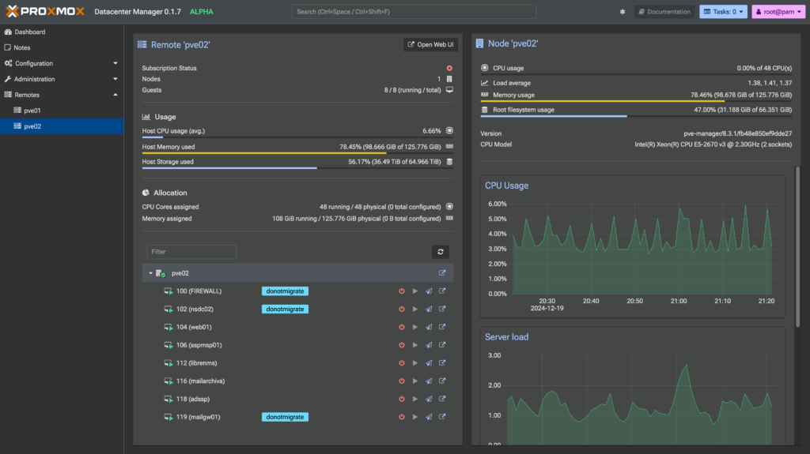
Task: Click the shutdown icon for 100 (FIREWALL)
Action: 401,291
